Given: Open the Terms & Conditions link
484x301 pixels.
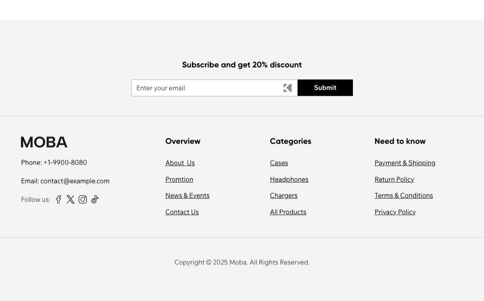Looking at the screenshot, I should click(x=403, y=195).
